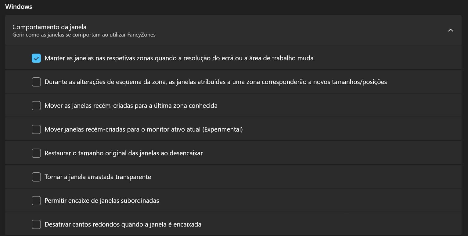Click label text 'Durante as alterações de esquema'
The width and height of the screenshot is (468, 236).
(215, 82)
